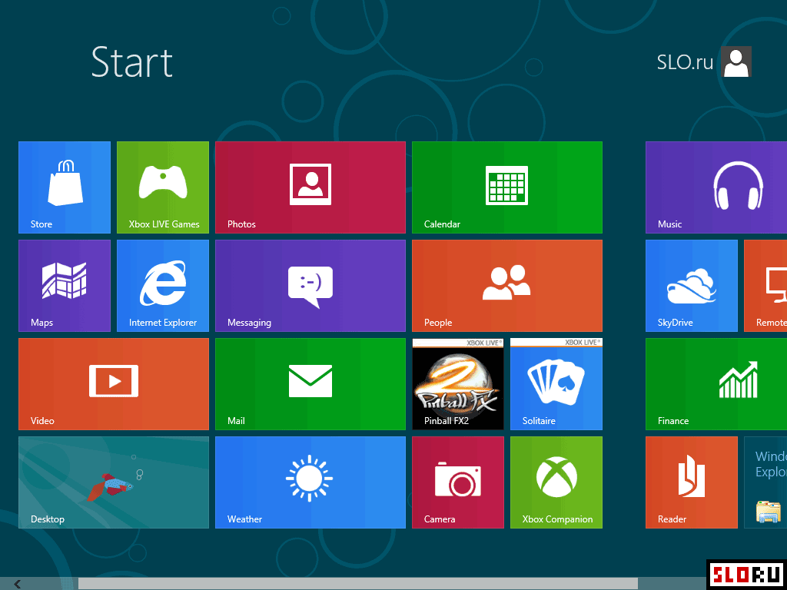Open the Messaging tile

pyautogui.click(x=310, y=286)
